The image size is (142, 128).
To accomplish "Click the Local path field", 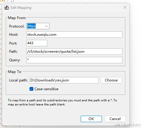I will (64, 80).
